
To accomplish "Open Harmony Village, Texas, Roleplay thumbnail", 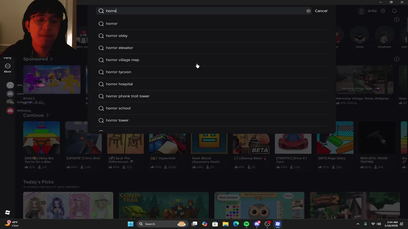I will 365,80.
